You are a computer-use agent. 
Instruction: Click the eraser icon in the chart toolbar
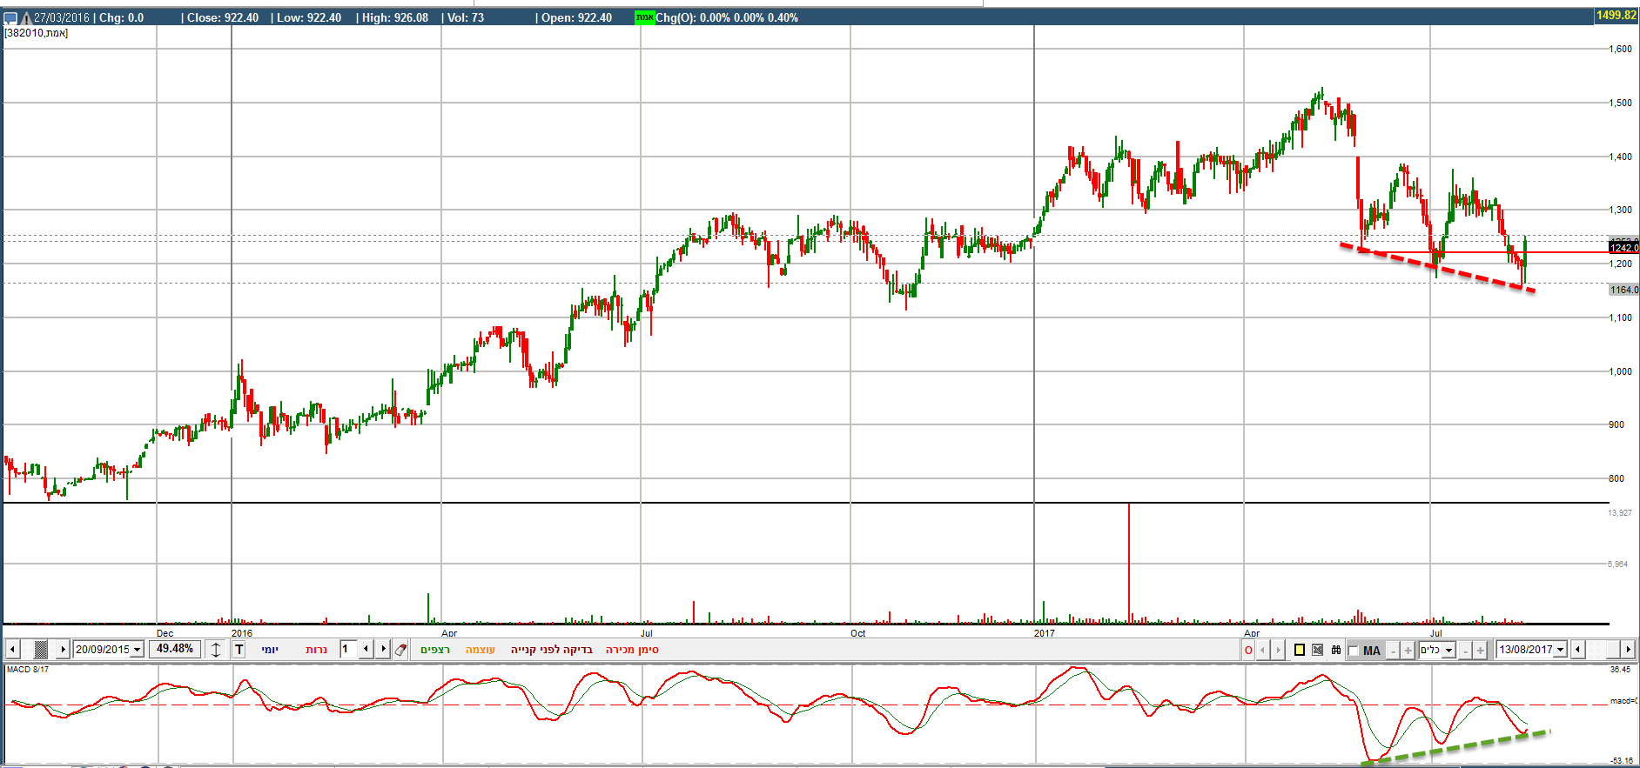401,650
